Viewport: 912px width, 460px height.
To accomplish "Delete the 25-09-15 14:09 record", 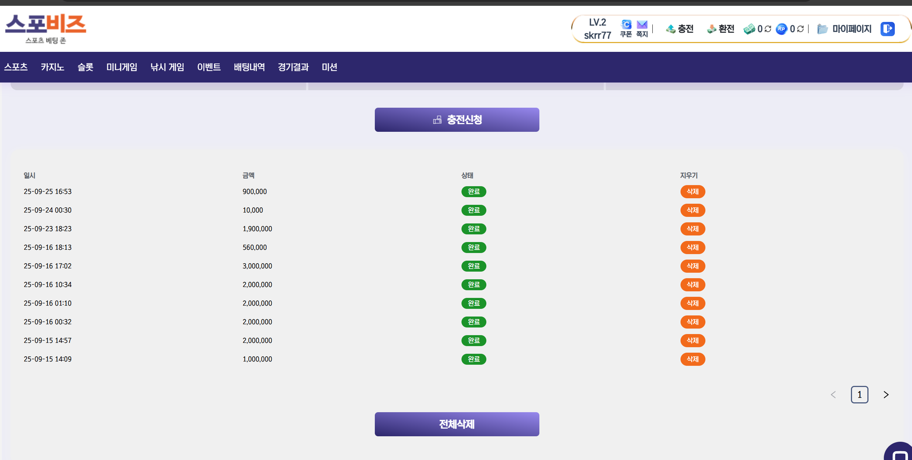I will pos(693,359).
